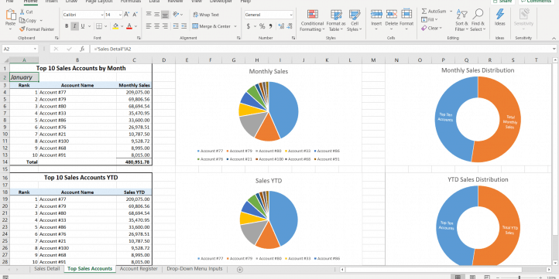Click the AutoSum sigma icon
The image size is (559, 279).
pos(424,12)
